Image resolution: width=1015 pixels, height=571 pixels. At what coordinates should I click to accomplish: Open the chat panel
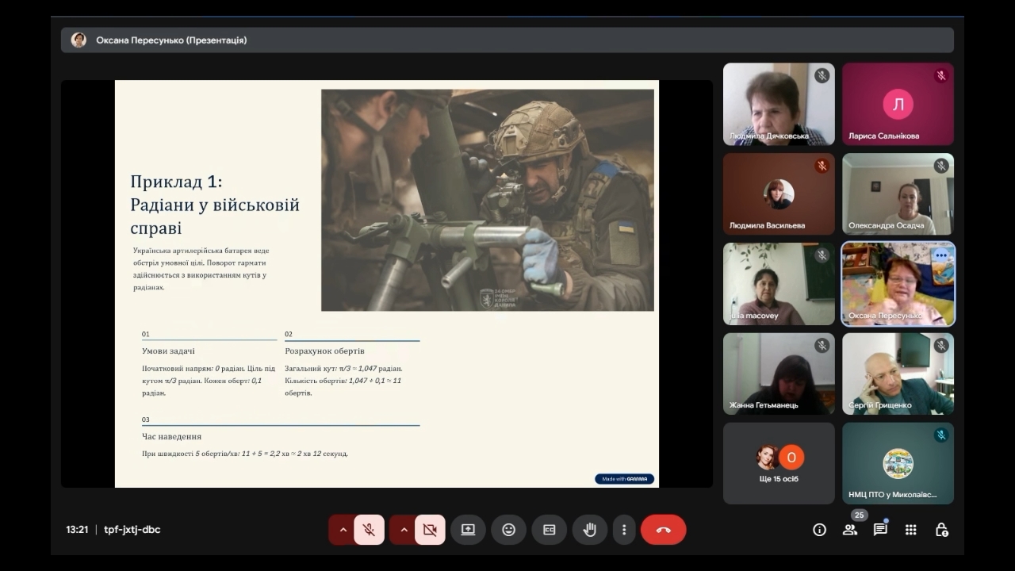point(880,530)
